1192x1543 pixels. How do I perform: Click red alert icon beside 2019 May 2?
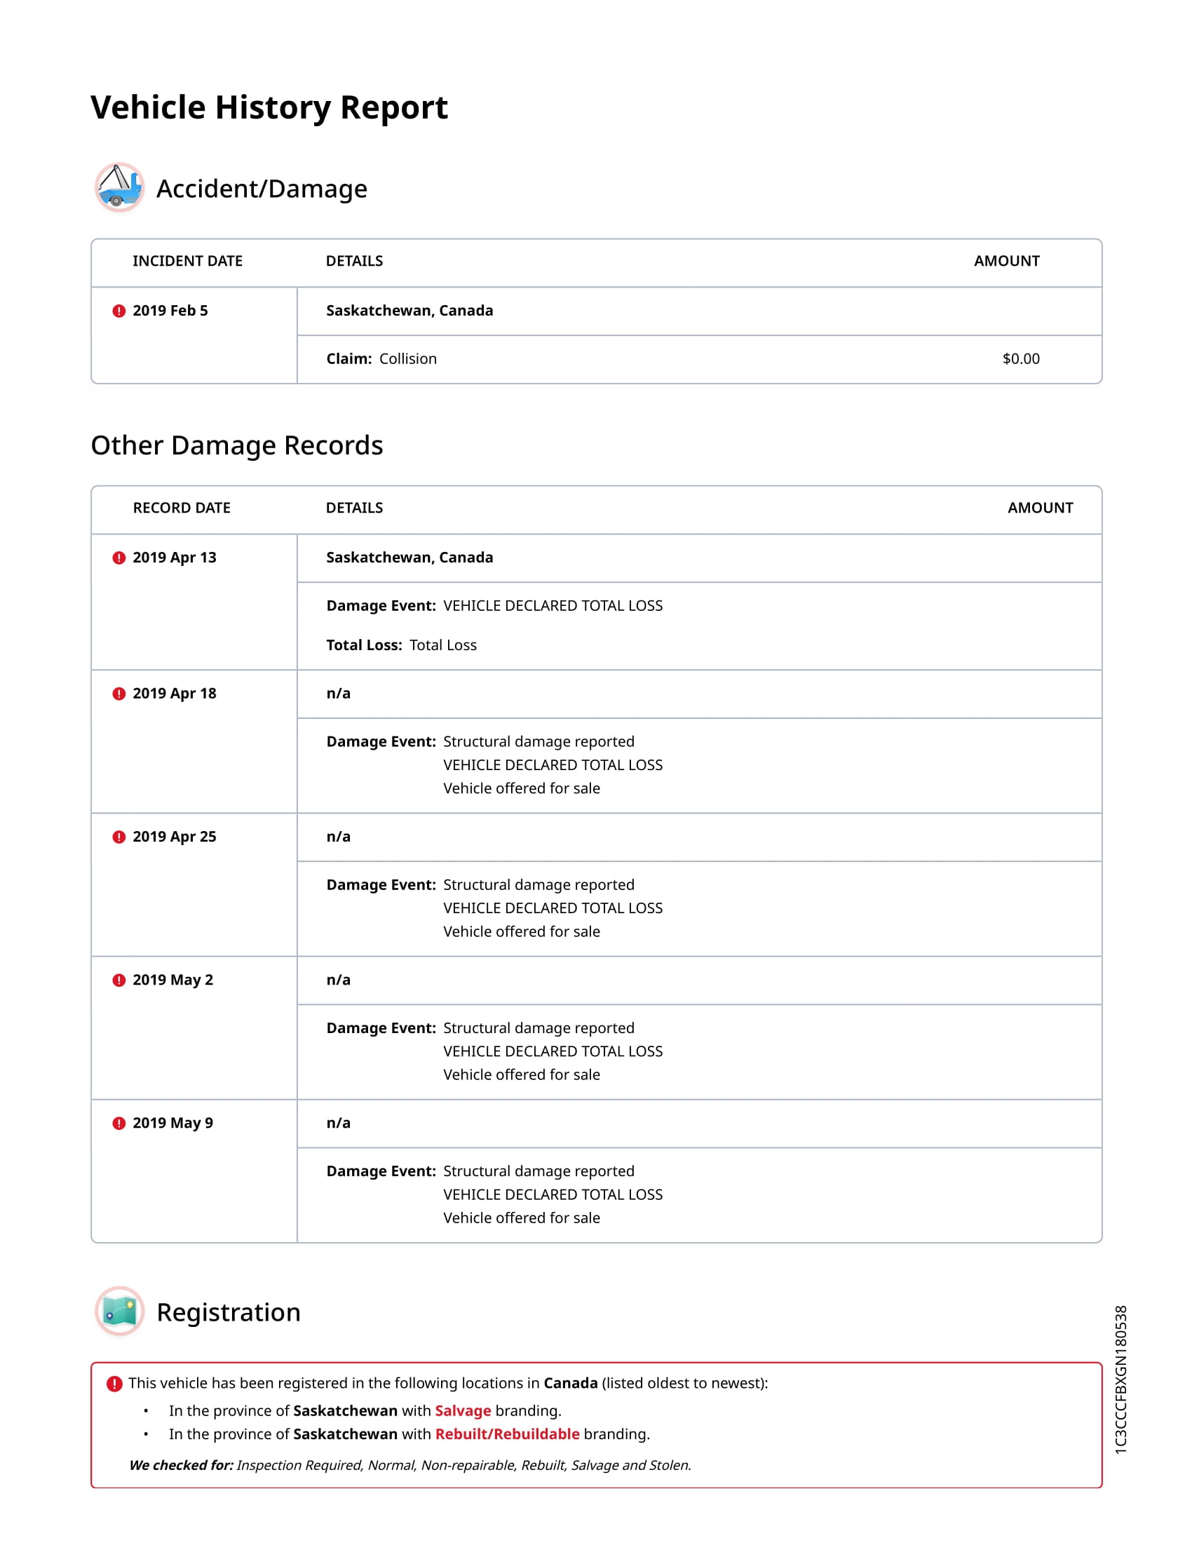[118, 980]
